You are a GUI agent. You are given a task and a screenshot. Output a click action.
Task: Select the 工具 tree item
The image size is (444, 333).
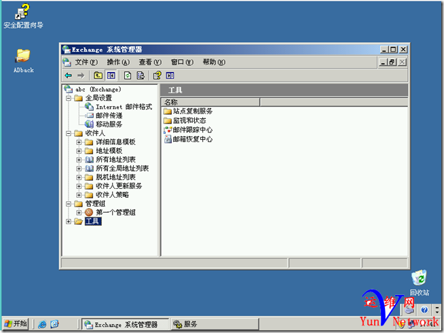pyautogui.click(x=93, y=222)
